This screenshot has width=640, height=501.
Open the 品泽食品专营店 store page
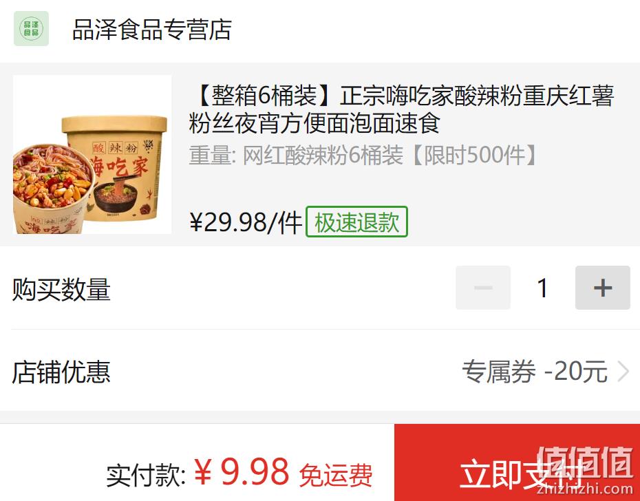point(152,30)
